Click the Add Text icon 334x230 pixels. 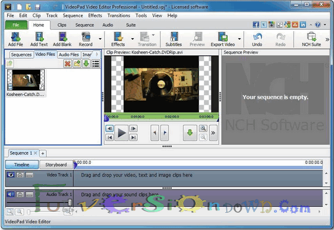tap(39, 39)
